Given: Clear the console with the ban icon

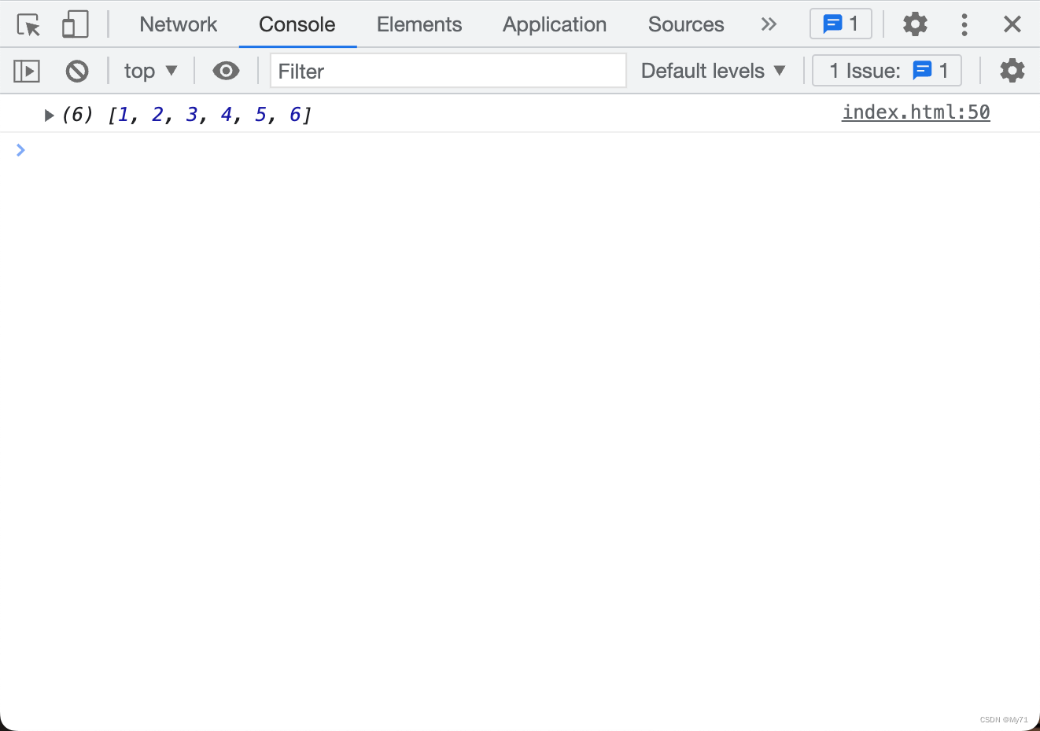Looking at the screenshot, I should point(77,72).
